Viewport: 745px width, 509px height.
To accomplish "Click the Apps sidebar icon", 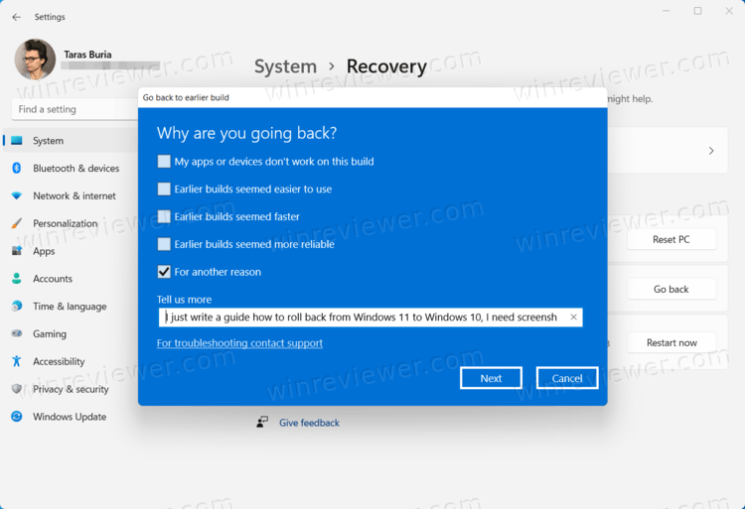I will click(17, 251).
